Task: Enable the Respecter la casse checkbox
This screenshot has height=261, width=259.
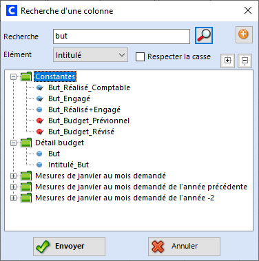Action: click(140, 56)
